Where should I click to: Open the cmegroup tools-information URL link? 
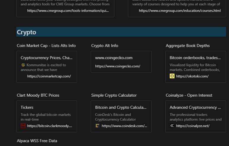point(68,11)
